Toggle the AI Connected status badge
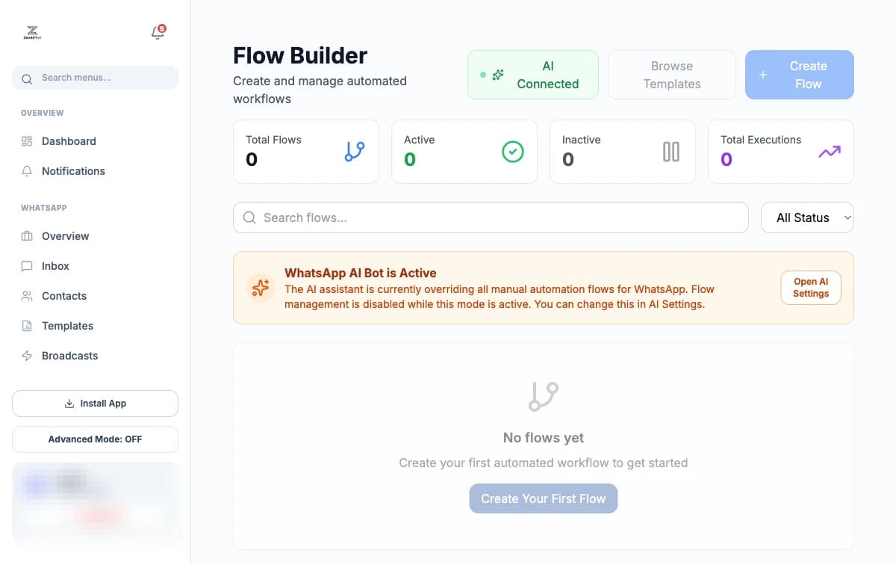 [532, 74]
